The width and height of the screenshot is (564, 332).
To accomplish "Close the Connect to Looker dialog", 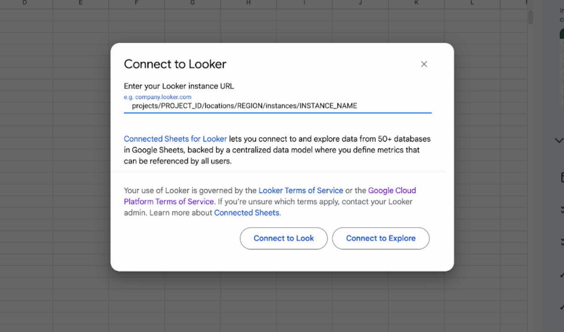I will pos(424,64).
